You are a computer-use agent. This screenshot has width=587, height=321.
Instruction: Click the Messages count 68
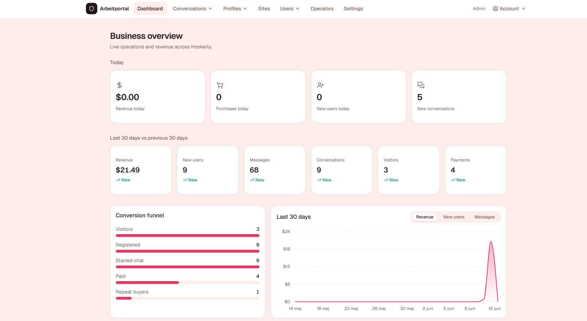click(x=254, y=170)
